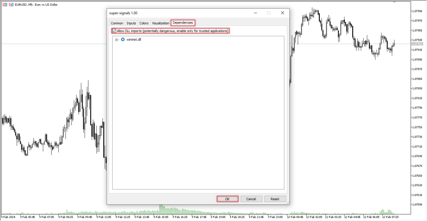Click the Dependencies tab
Image resolution: width=427 pixels, height=221 pixels.
pos(183,22)
